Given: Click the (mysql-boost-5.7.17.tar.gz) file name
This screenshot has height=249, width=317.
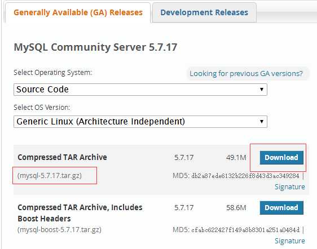Looking at the screenshot, I should 59,230.
